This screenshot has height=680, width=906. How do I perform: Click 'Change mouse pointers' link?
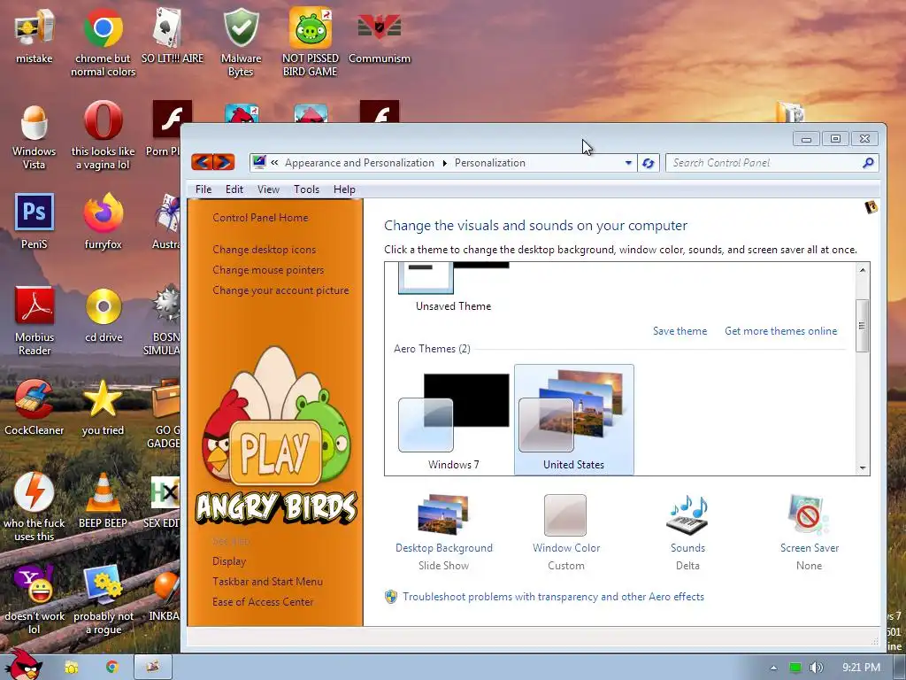[268, 270]
